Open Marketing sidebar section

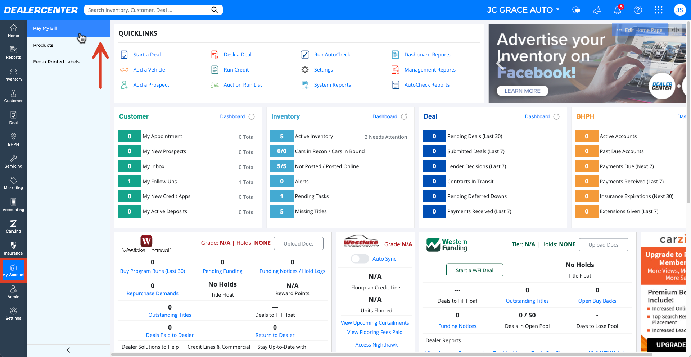[x=13, y=183]
